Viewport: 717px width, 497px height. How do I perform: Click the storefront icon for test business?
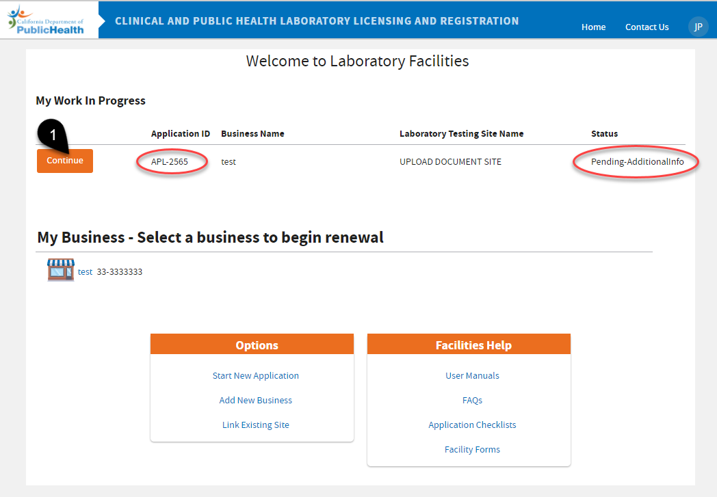[x=60, y=271]
